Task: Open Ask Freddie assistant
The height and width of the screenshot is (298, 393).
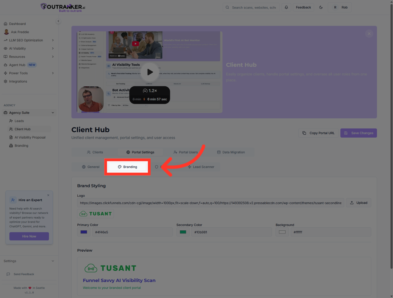Action: (x=20, y=32)
